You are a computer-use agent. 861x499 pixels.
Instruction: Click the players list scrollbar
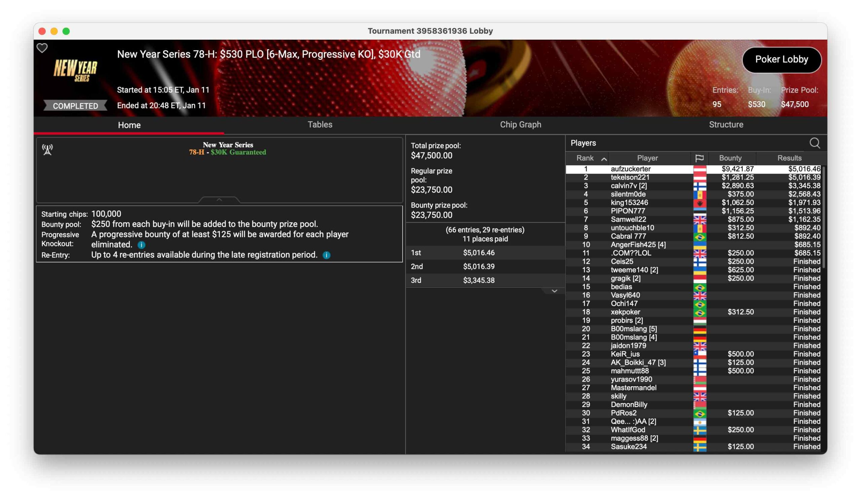click(x=823, y=217)
